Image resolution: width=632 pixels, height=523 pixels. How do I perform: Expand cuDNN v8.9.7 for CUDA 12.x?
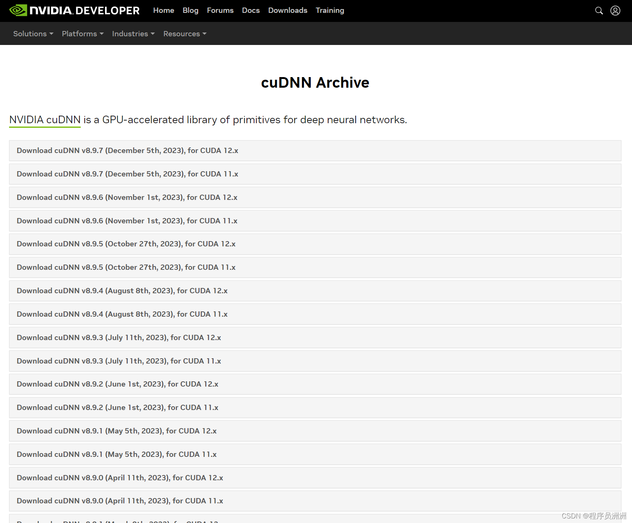pyautogui.click(x=315, y=151)
